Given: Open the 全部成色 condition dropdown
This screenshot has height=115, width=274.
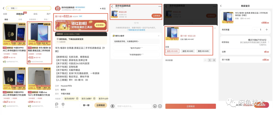Looking at the screenshot, I should pyautogui.click(x=33, y=19).
